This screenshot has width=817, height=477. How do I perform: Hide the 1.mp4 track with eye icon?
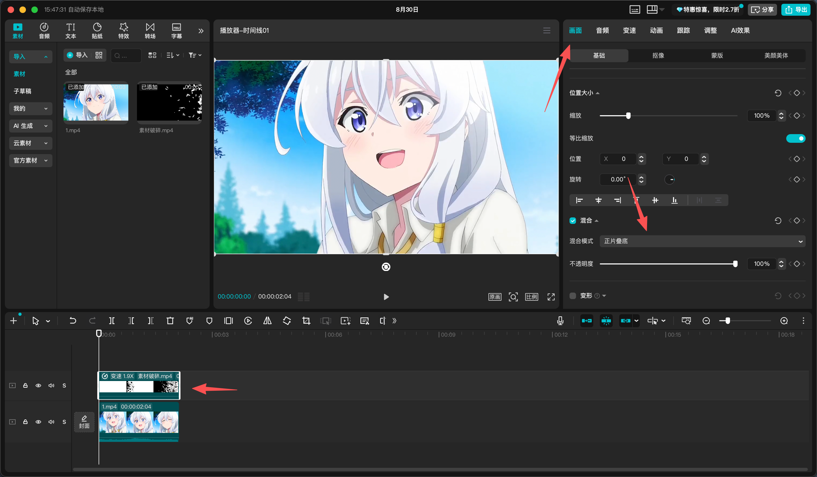pos(38,422)
